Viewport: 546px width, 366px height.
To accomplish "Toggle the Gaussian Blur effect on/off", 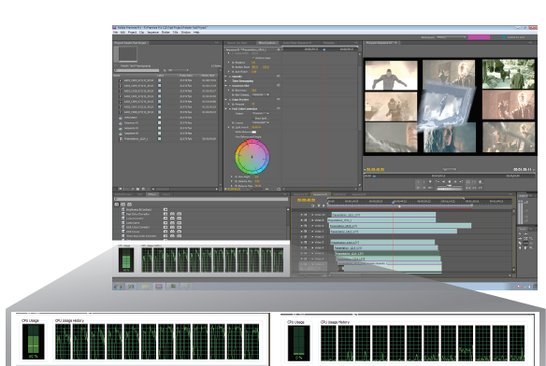I will (230, 86).
